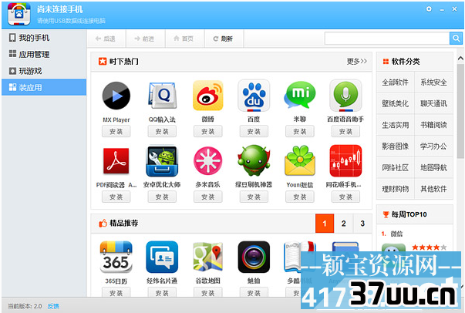Open the Youni短信 envelope icon

(x=300, y=160)
